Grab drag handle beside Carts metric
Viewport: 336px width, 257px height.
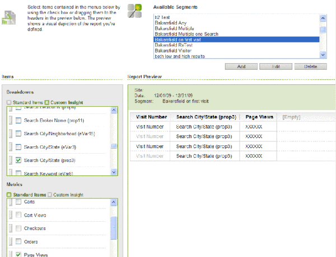tap(11, 202)
